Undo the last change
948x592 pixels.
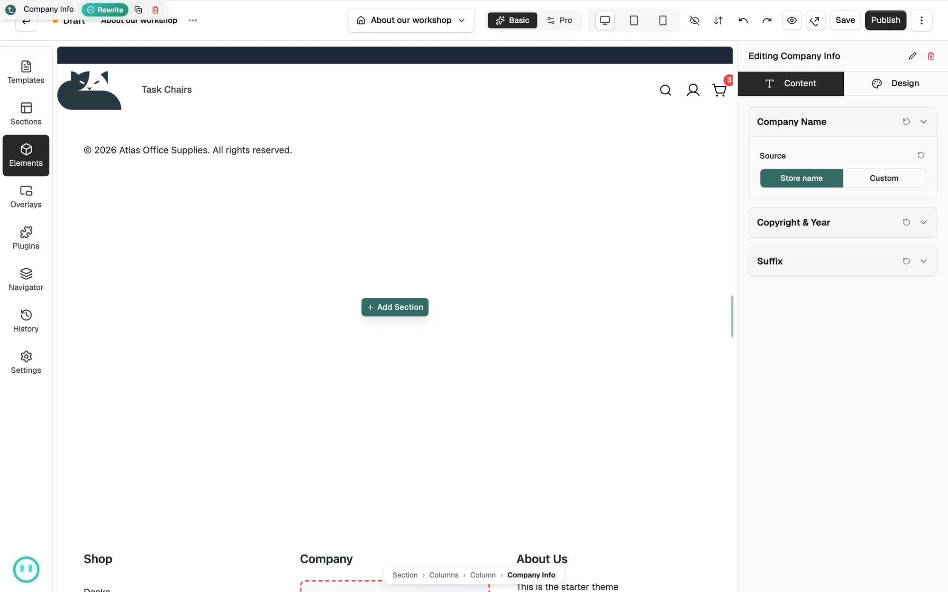click(x=743, y=20)
